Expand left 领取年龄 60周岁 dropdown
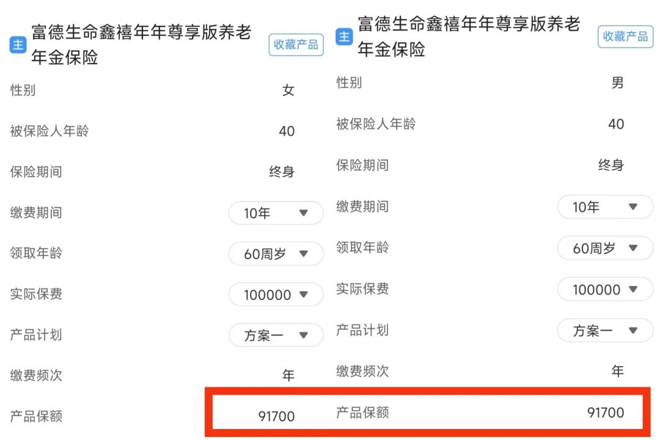Viewport: 660px width, 440px height. [276, 254]
